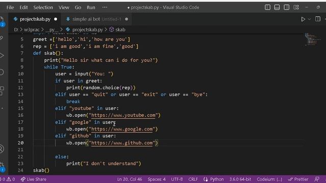The width and height of the screenshot is (326, 183).
Task: Click the Live Share status bar button
Action: pyautogui.click(x=34, y=179)
